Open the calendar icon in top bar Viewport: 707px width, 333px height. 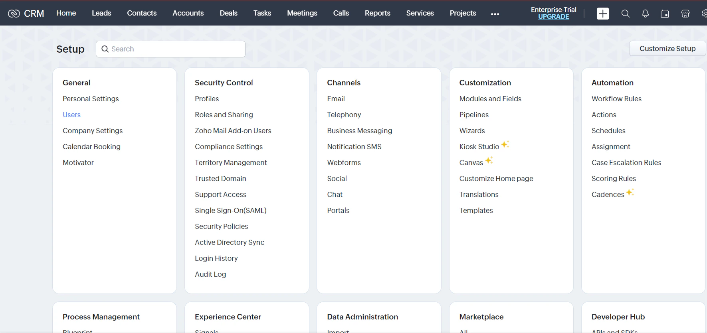665,14
